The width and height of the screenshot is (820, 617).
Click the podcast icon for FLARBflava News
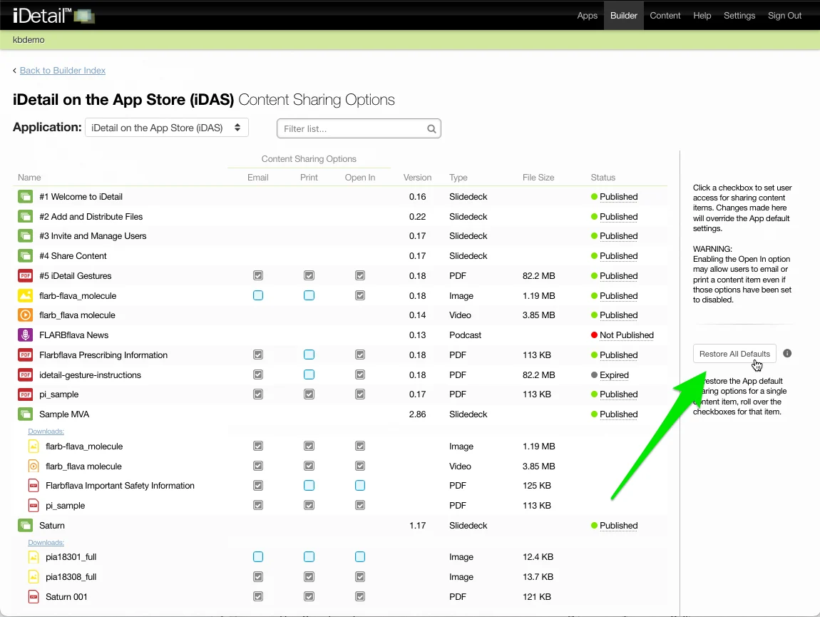pyautogui.click(x=26, y=335)
